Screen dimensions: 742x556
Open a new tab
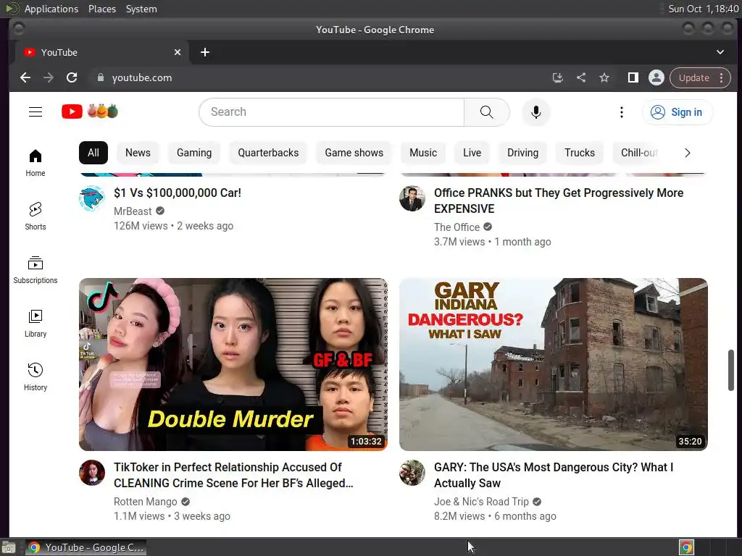(205, 52)
